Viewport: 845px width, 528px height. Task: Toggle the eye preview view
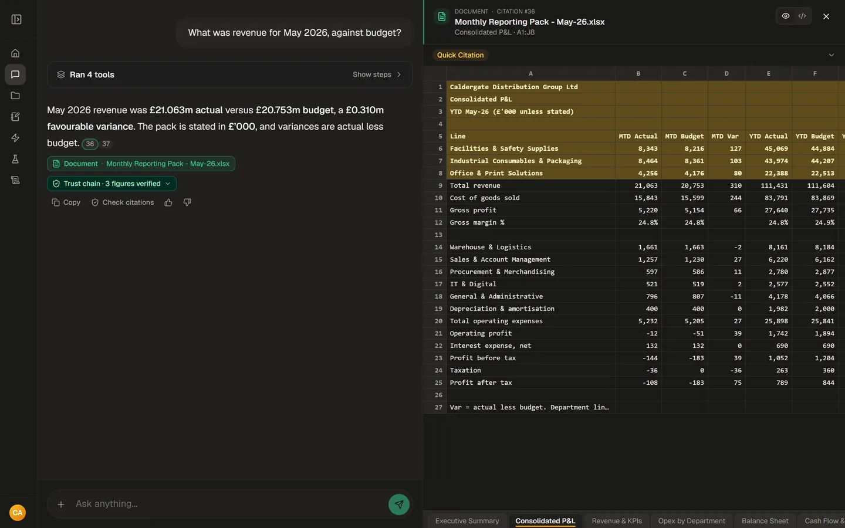(x=786, y=16)
